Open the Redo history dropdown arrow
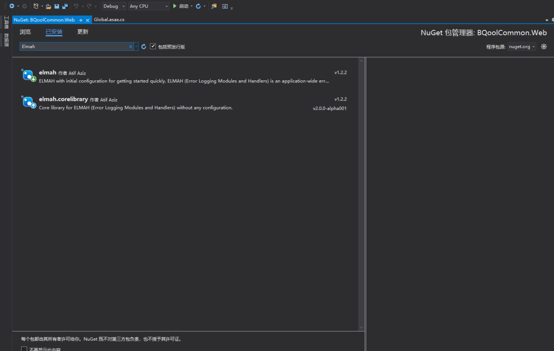The height and width of the screenshot is (351, 554). click(x=96, y=6)
